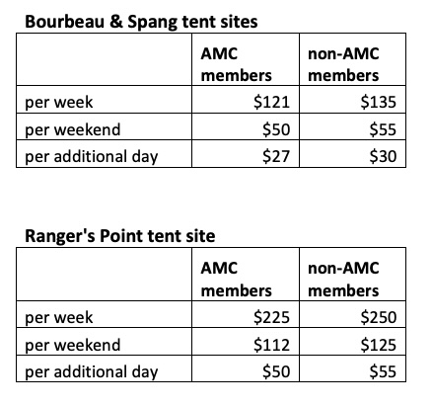Click non-AMC members header in first table
The height and width of the screenshot is (406, 432).
click(343, 64)
